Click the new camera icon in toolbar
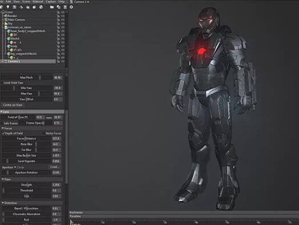Screen dimensions: 299x225 [27, 7]
